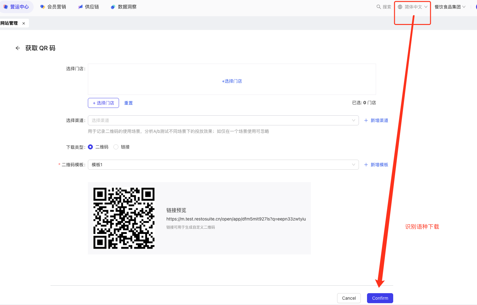The width and height of the screenshot is (477, 305).
Task: Select the 链接 radio option
Action: point(116,147)
